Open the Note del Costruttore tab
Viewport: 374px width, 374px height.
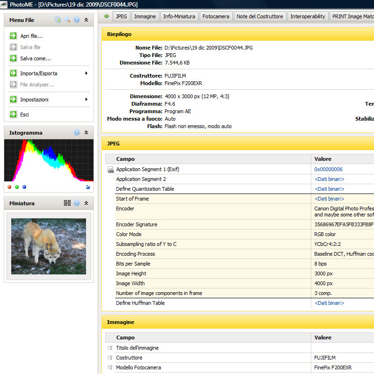260,16
